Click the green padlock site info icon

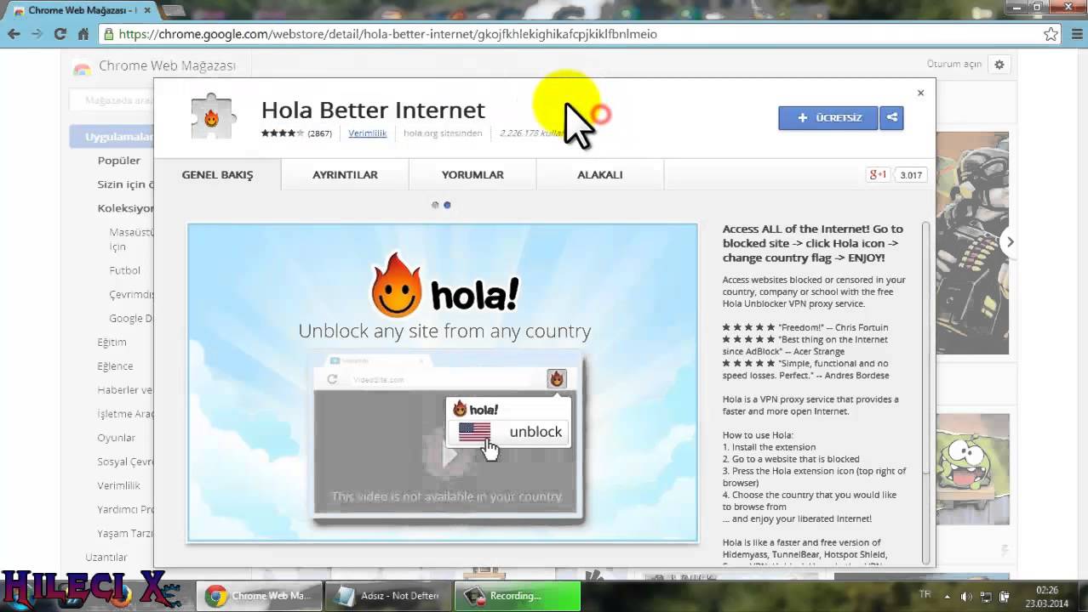108,34
